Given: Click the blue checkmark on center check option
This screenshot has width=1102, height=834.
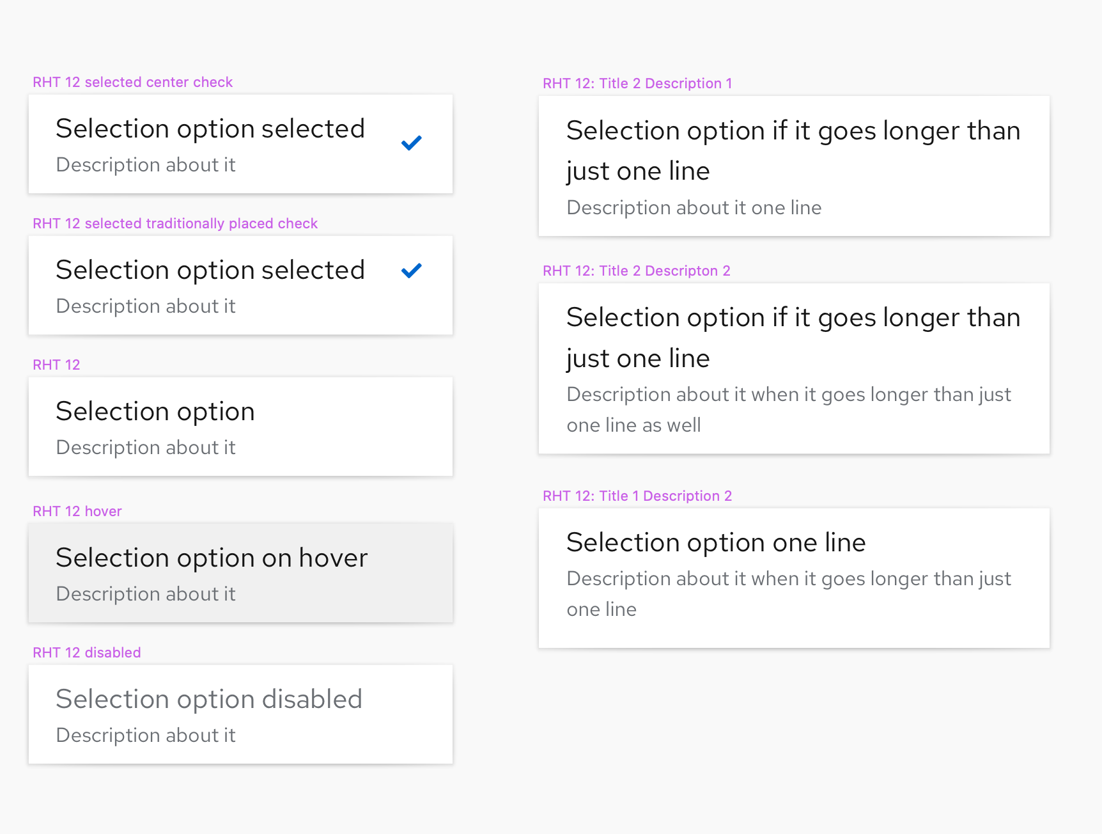Looking at the screenshot, I should 411,143.
